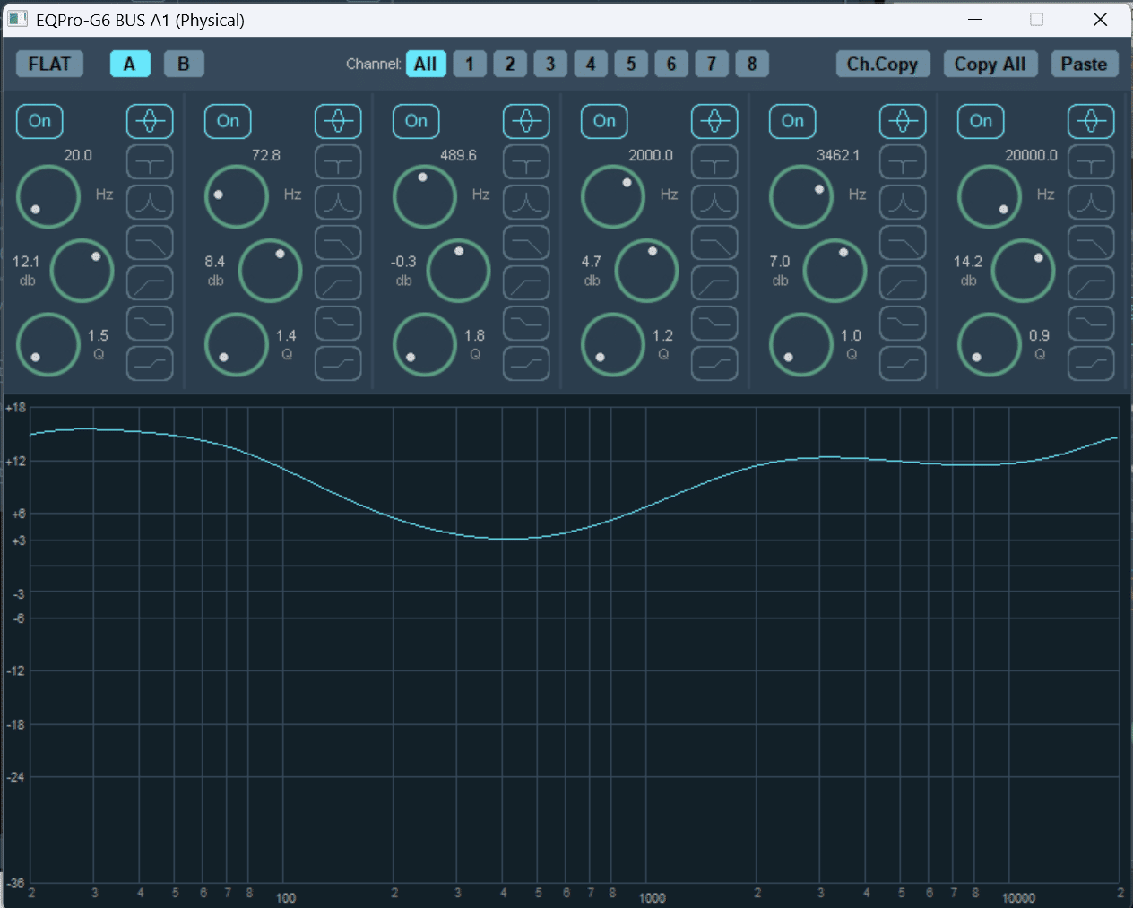Screen dimensions: 1133x908
Task: Choose high-pass filter icon in the 489.6 Hz band
Action: click(526, 283)
